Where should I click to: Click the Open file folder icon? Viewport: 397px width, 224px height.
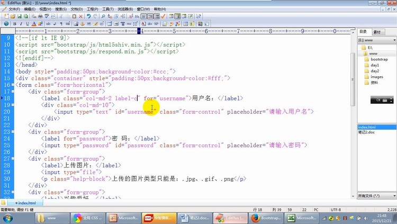13,16
